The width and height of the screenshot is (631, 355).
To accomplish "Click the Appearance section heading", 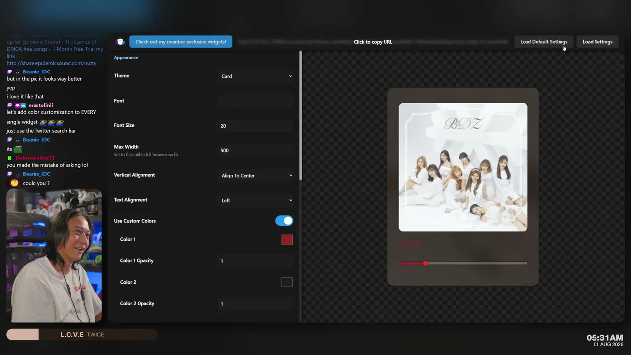I will tap(126, 58).
